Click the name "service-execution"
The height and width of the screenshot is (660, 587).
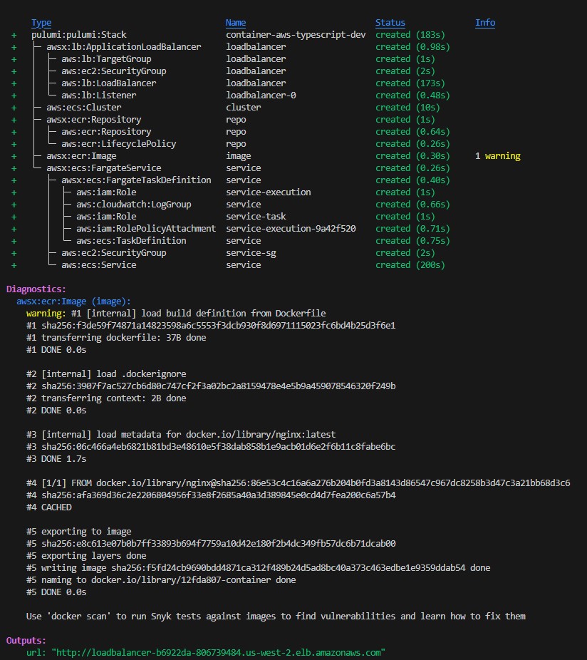point(269,192)
